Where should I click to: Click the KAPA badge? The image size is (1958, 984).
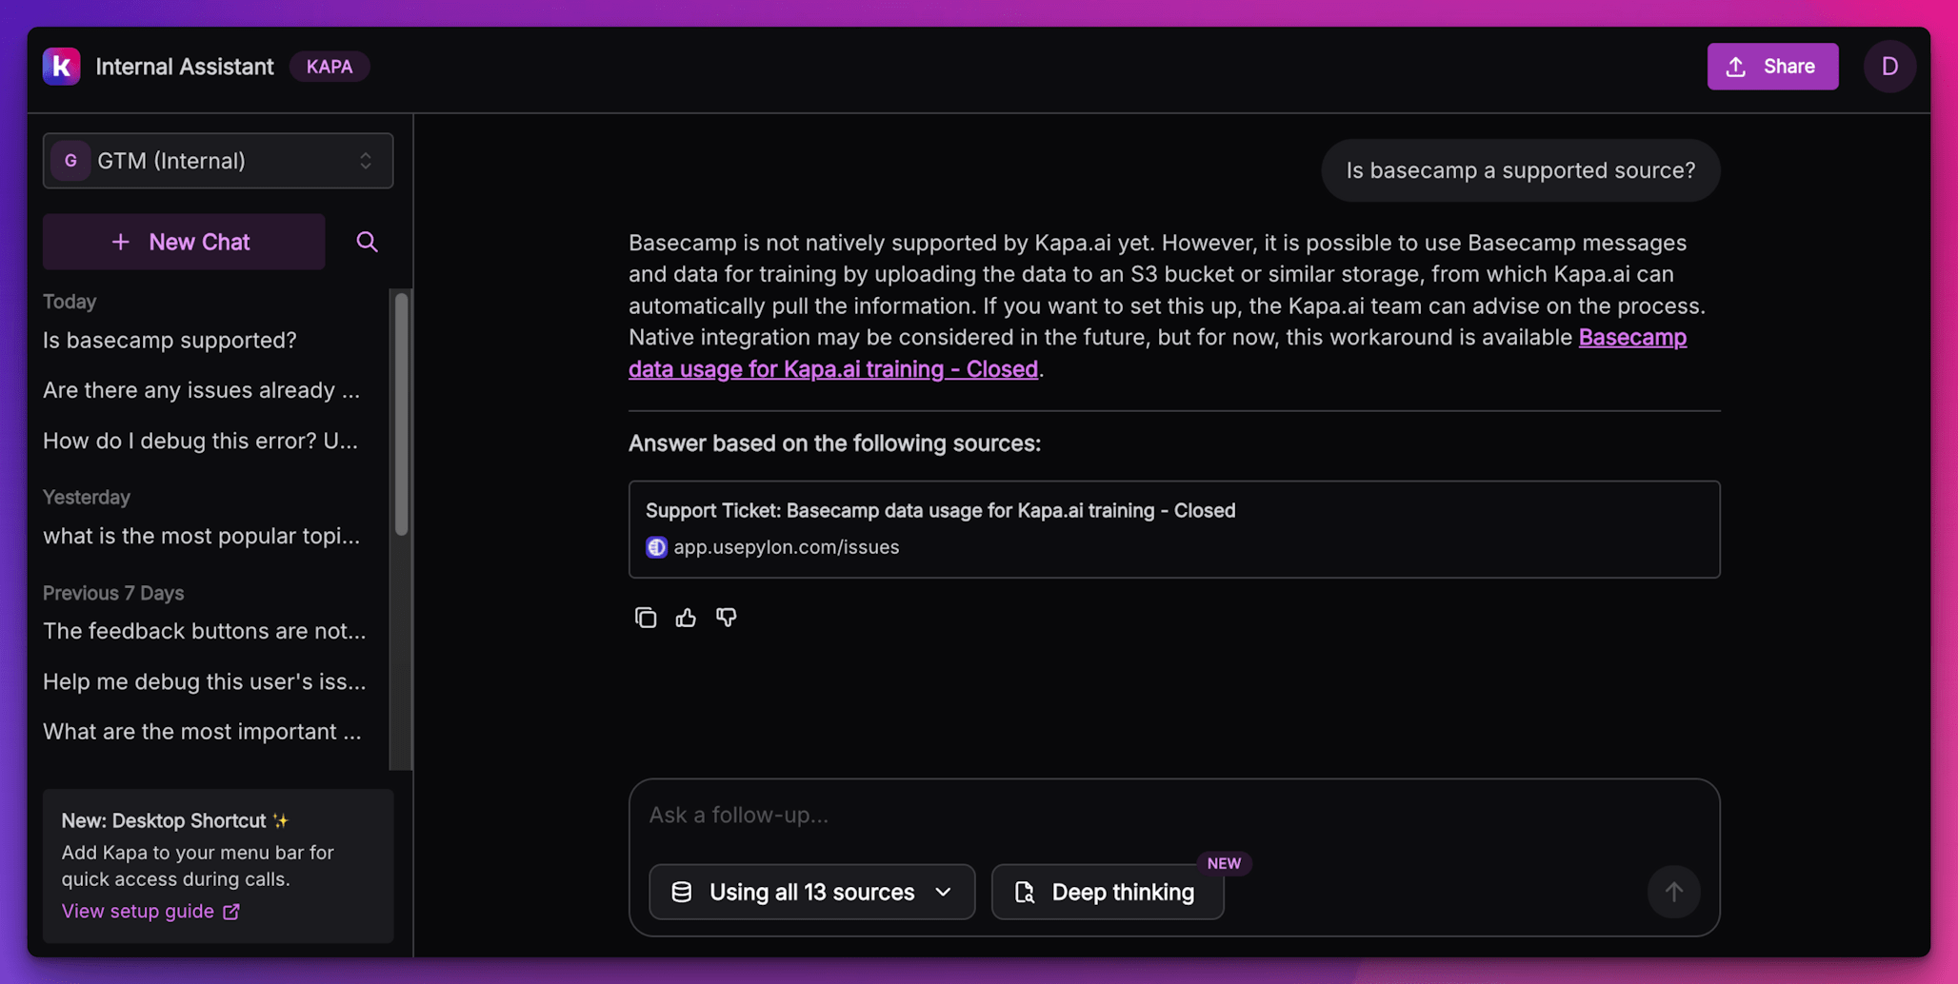point(330,67)
